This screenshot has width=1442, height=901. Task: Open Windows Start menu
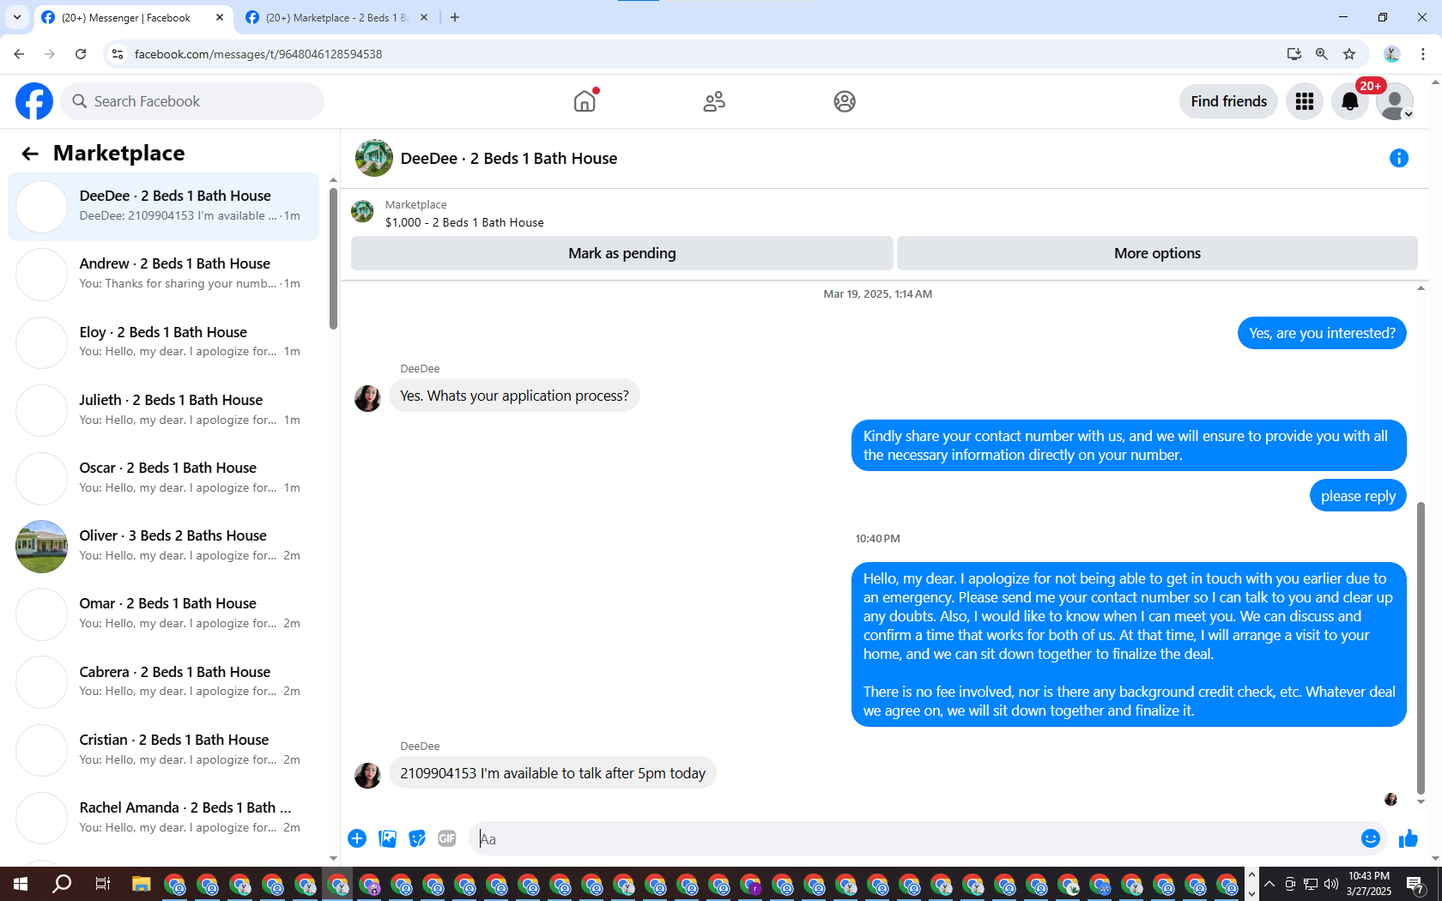21,884
